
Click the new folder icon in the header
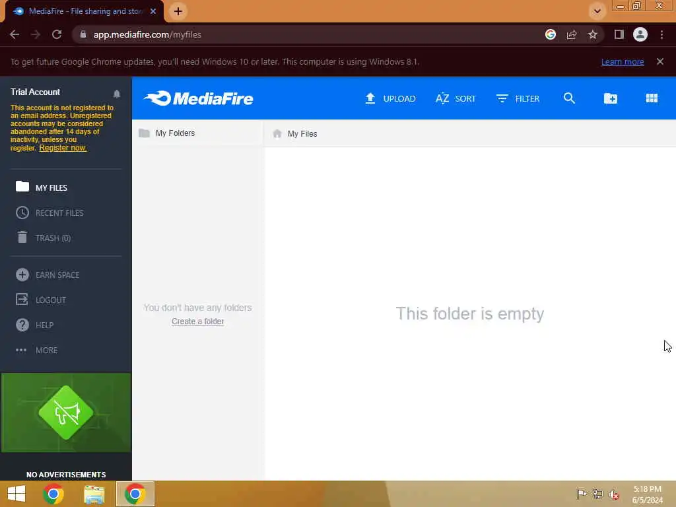click(611, 98)
